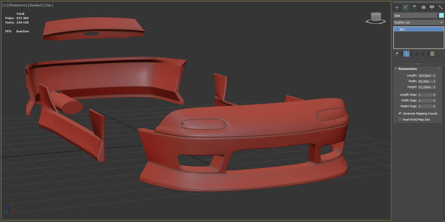Enable Real-World Map Size checkbox
This screenshot has height=222, width=445.
point(400,119)
